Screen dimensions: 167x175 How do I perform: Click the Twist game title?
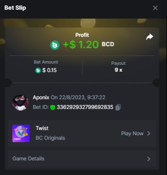[42, 128]
